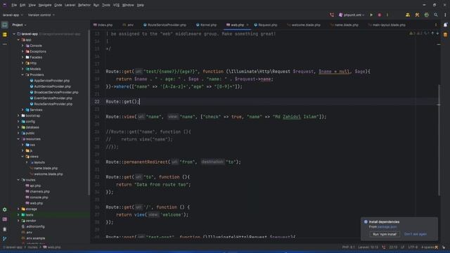
Task: Click the Don't ask again link
Action: [x=416, y=234]
